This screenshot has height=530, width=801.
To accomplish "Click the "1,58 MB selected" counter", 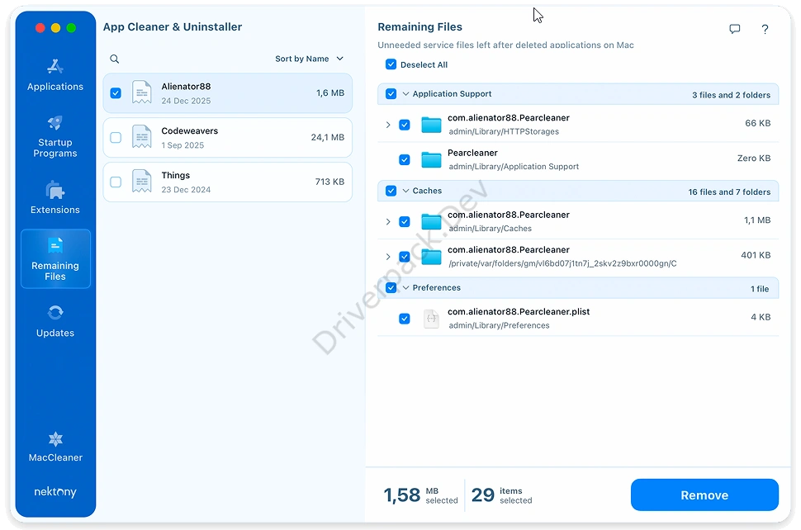I will [421, 495].
